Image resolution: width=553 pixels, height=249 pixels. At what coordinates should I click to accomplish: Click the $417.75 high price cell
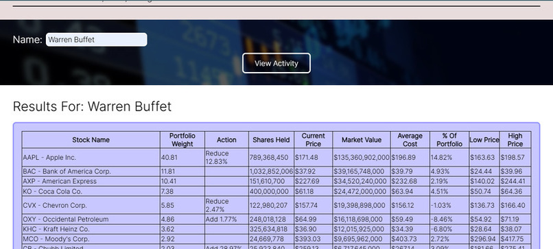pos(515,239)
